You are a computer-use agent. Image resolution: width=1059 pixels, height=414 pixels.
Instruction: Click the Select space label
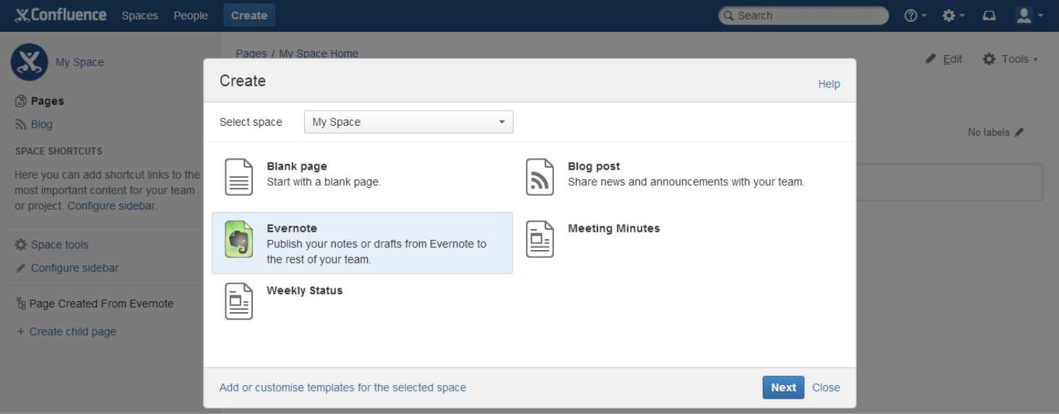tap(251, 122)
